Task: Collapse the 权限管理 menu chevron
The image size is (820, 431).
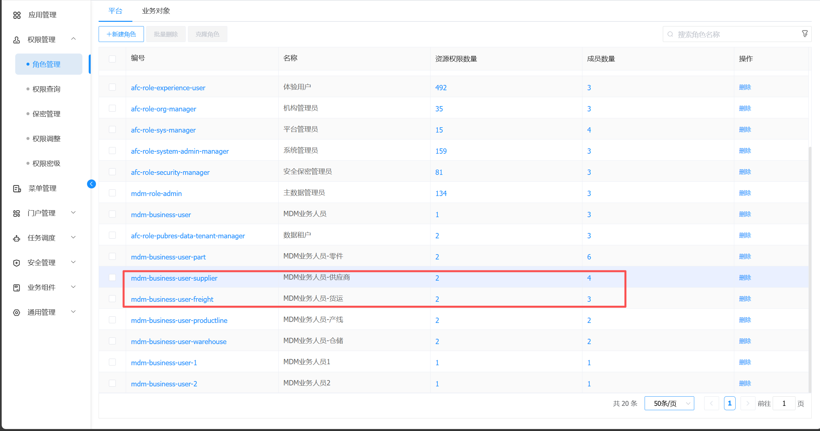Action: coord(73,39)
